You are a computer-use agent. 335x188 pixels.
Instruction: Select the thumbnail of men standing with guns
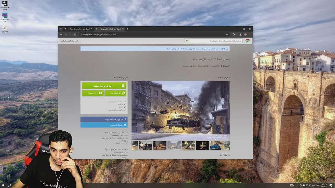coord(145,146)
